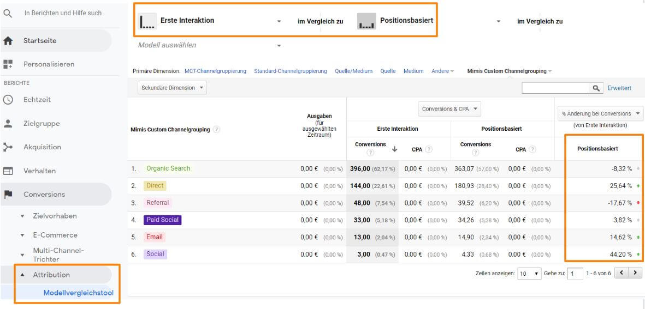Click the Personalisieren dashboard icon
The height and width of the screenshot is (309, 645).
coord(8,64)
